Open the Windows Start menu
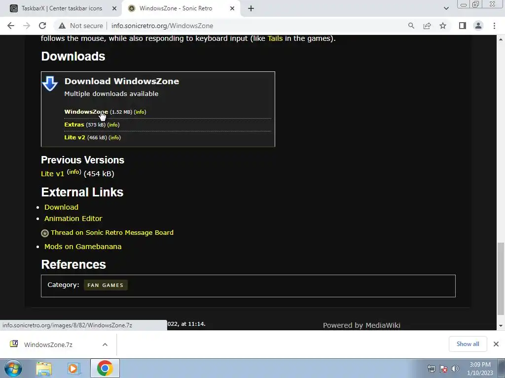Viewport: 505px width, 378px height. [x=13, y=368]
